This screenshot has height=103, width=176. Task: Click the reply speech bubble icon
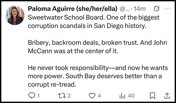pyautogui.click(x=32, y=96)
